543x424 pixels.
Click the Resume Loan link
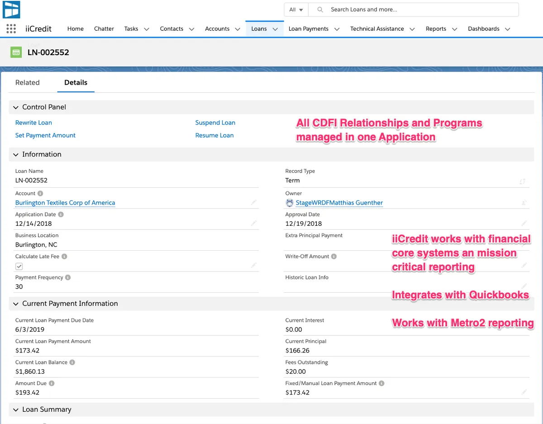[x=214, y=135]
